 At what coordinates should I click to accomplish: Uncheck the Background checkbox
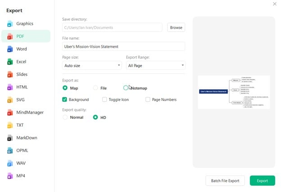coord(64,100)
